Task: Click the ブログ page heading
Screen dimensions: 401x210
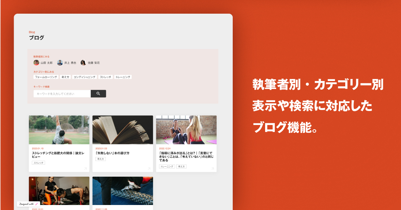Action: pos(36,38)
